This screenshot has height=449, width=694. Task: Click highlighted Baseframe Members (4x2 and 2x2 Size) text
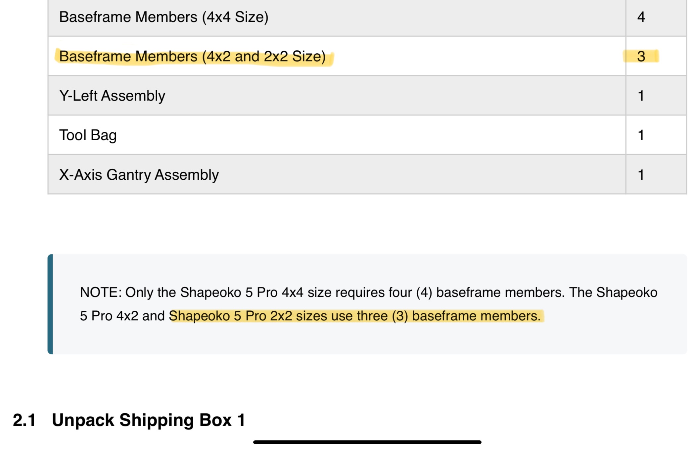(192, 57)
